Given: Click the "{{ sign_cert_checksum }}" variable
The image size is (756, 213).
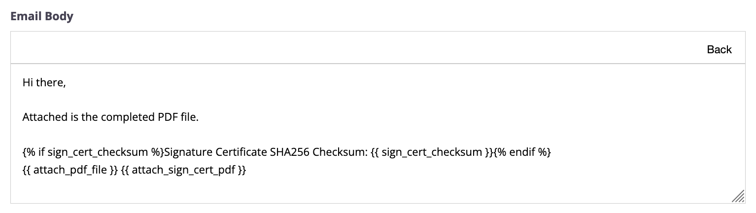Looking at the screenshot, I should (x=433, y=152).
